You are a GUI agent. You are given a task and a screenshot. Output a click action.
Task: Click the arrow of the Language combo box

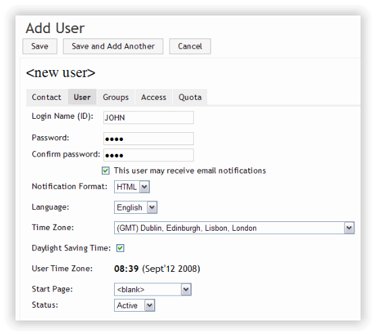tap(152, 207)
